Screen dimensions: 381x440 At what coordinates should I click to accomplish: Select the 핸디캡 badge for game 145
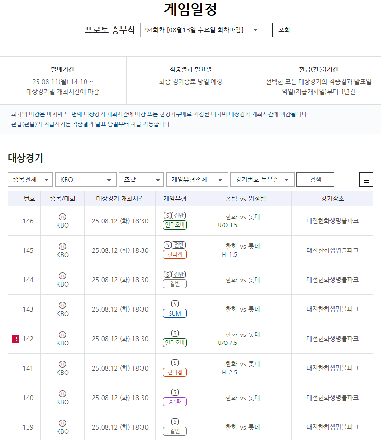click(x=174, y=254)
